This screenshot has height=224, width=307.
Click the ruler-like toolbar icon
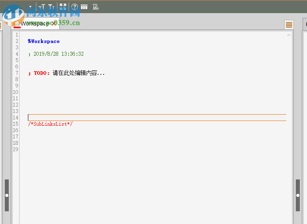[96, 7]
